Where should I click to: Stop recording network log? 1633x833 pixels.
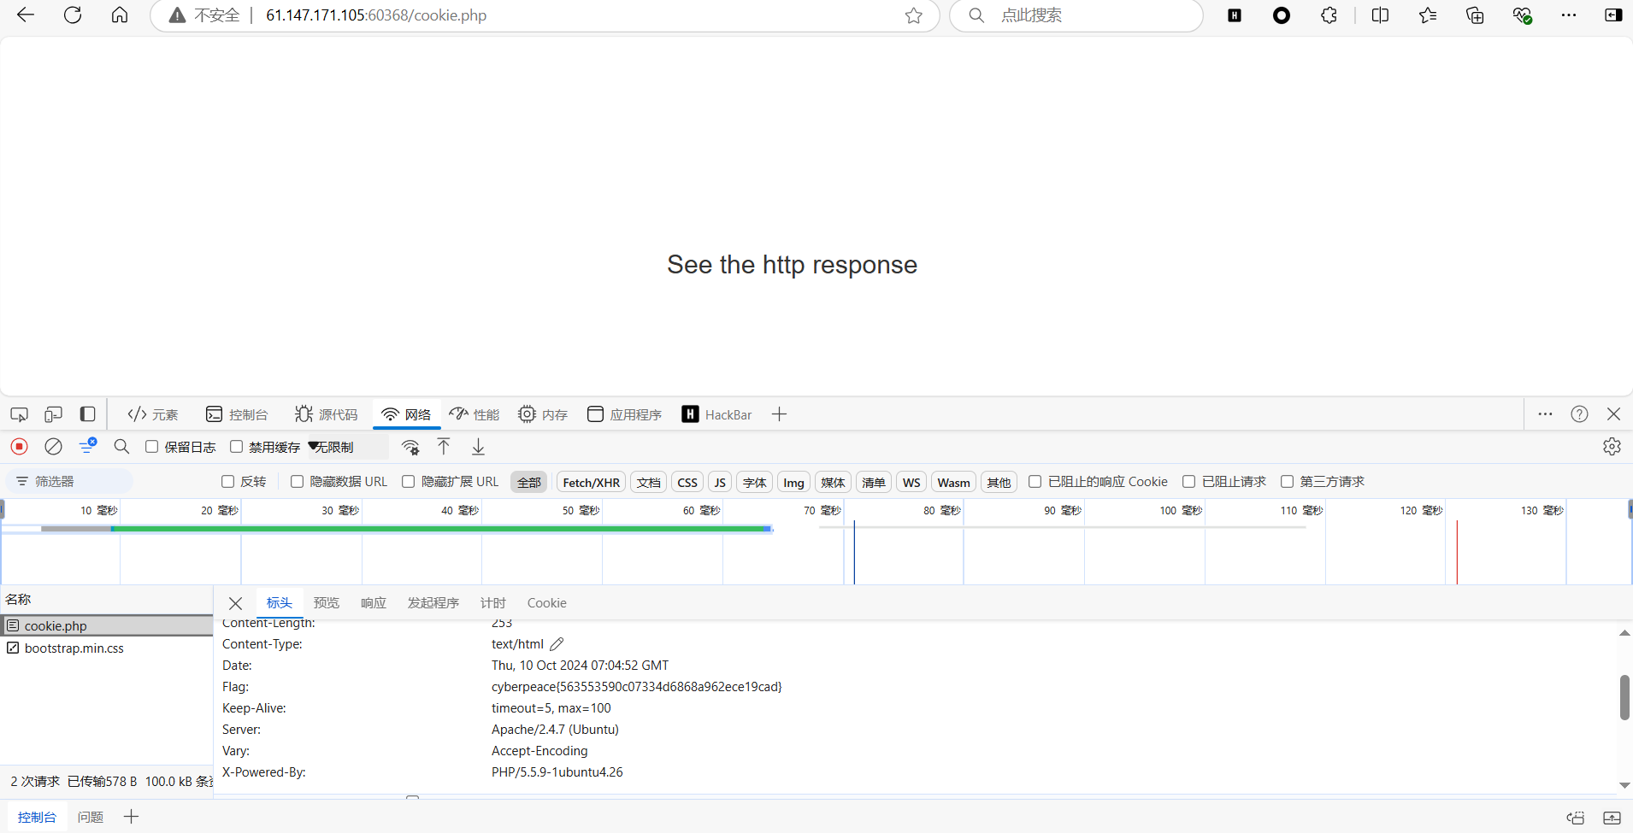pyautogui.click(x=19, y=447)
